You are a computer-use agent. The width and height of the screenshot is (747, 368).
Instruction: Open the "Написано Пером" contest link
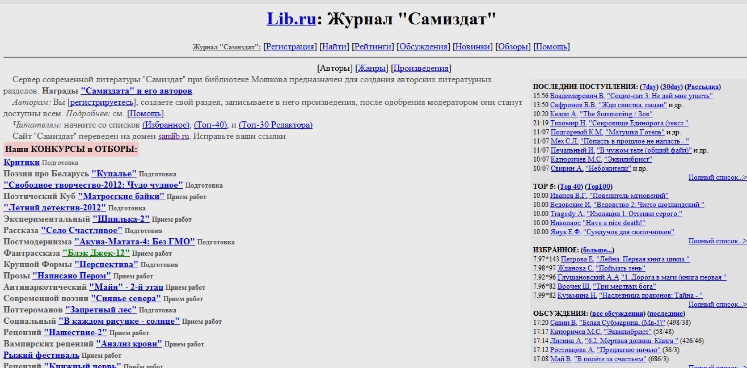coord(72,276)
